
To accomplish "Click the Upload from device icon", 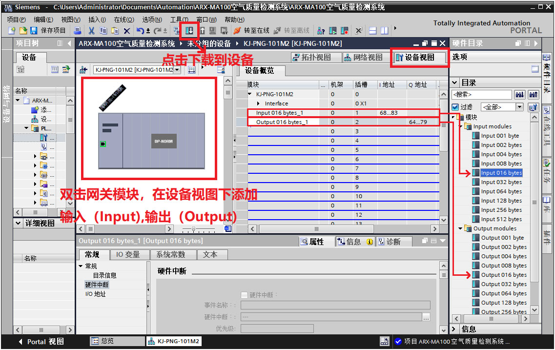I will click(x=202, y=31).
